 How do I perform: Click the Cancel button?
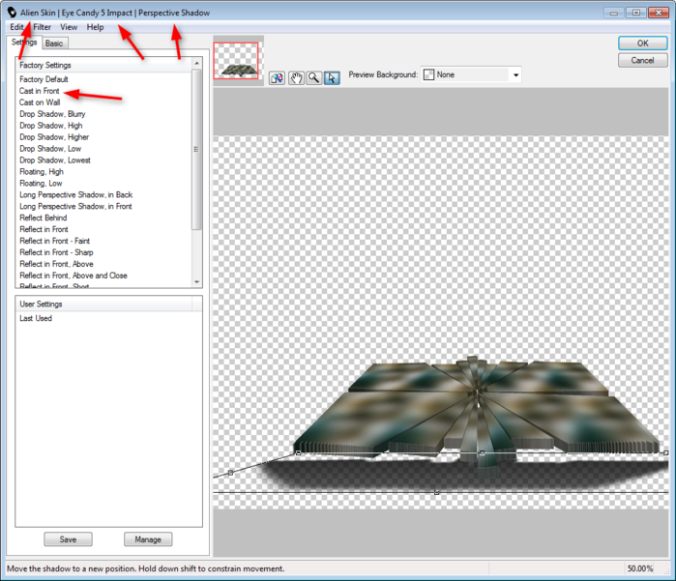(642, 60)
